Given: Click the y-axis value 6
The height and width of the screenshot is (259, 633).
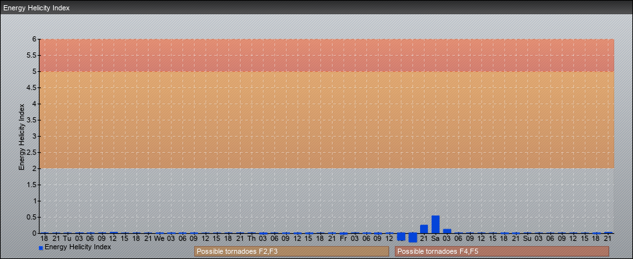Looking at the screenshot, I should [35, 39].
